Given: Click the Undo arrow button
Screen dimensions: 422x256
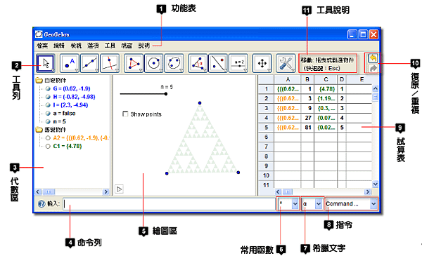Looking at the screenshot, I should click(x=373, y=58).
